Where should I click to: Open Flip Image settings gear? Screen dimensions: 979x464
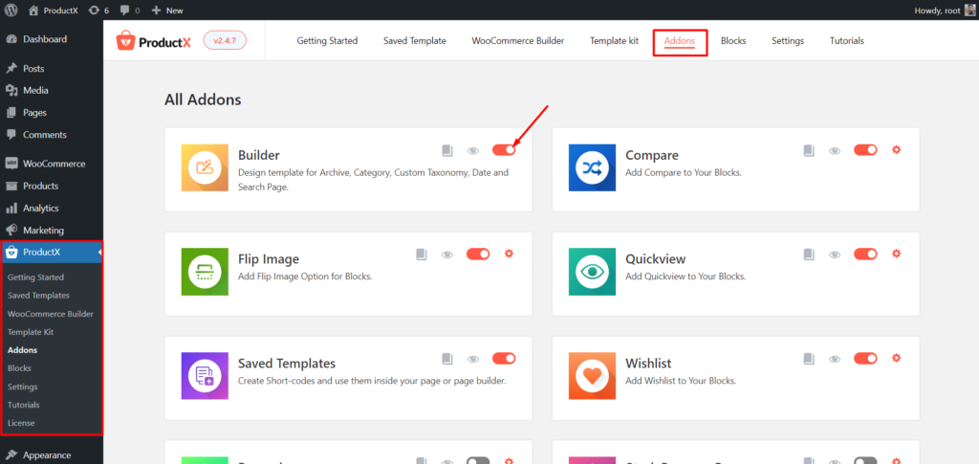point(509,254)
